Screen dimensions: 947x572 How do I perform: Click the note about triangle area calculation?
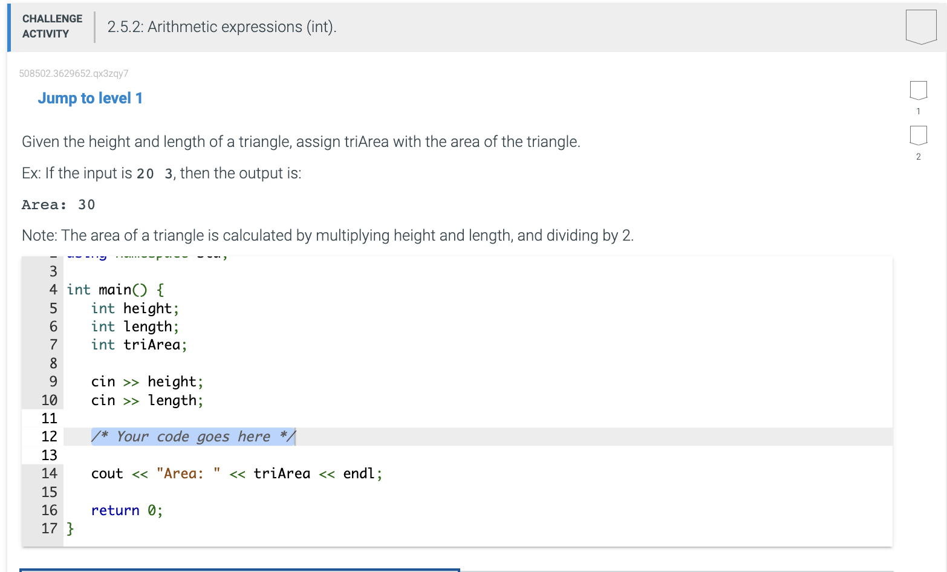(327, 235)
